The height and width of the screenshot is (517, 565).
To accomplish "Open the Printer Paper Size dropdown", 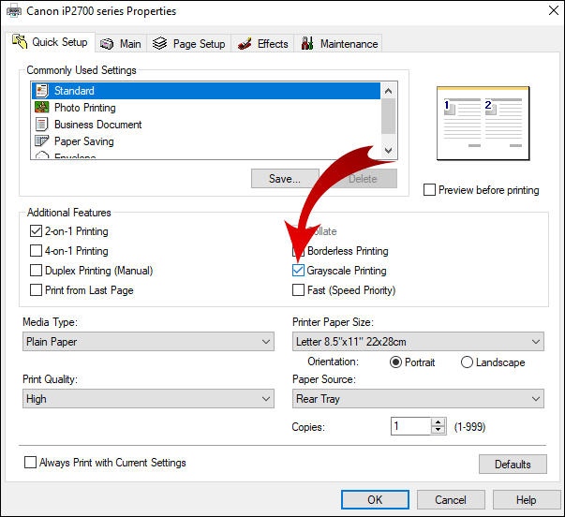I will click(x=417, y=342).
